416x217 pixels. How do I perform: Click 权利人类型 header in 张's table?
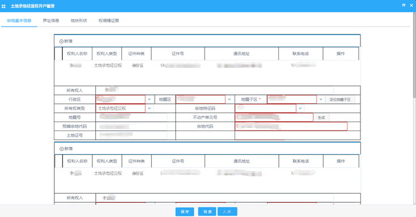point(107,54)
